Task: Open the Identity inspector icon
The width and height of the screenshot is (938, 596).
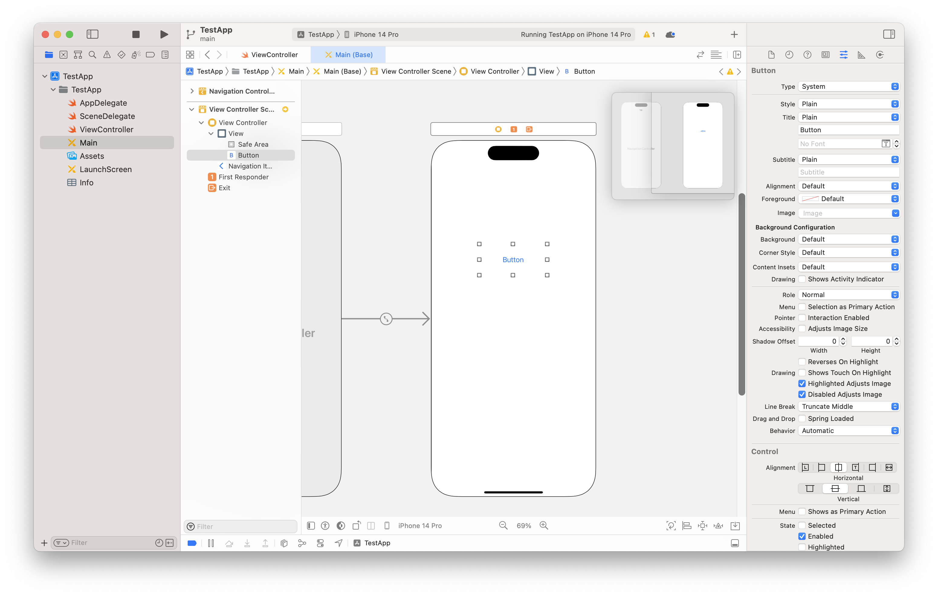Action: (x=825, y=55)
